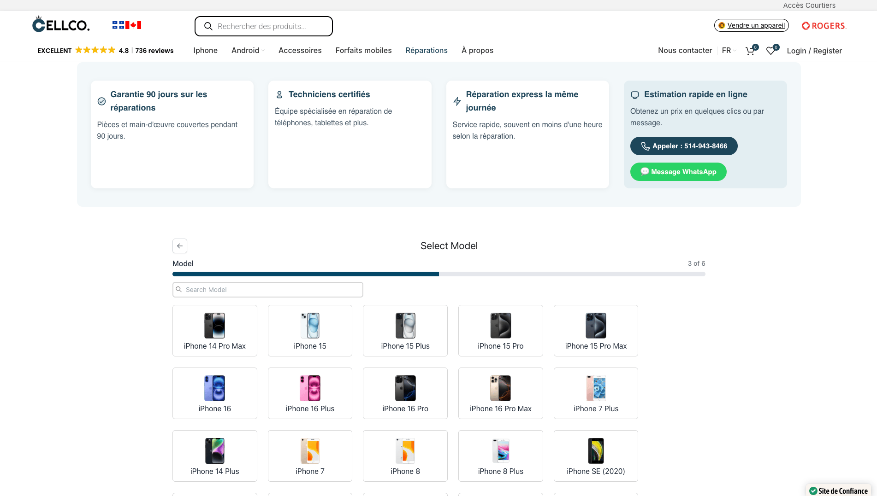Image resolution: width=877 pixels, height=496 pixels.
Task: Click the Cellco logo
Action: pyautogui.click(x=61, y=24)
